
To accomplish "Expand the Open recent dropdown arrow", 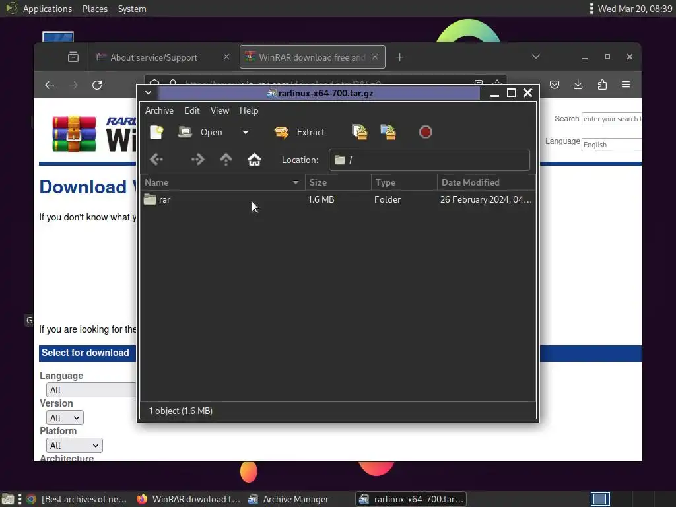I will (246, 132).
